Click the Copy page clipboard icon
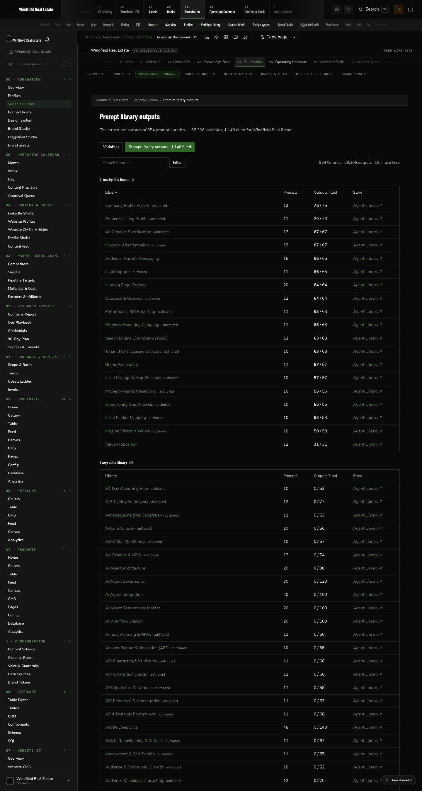 click(x=262, y=37)
